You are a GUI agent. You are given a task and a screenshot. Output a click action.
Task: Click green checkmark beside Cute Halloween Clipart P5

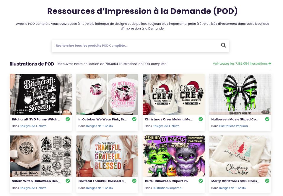(x=201, y=181)
